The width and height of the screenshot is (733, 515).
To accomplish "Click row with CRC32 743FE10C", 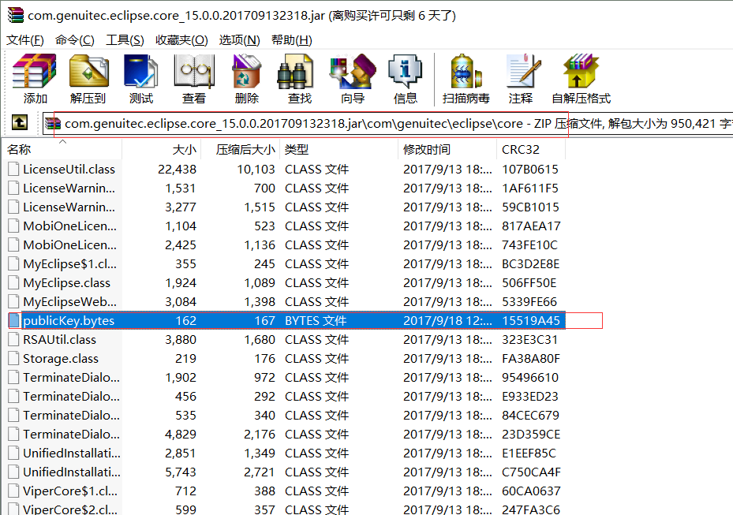I will [x=284, y=245].
